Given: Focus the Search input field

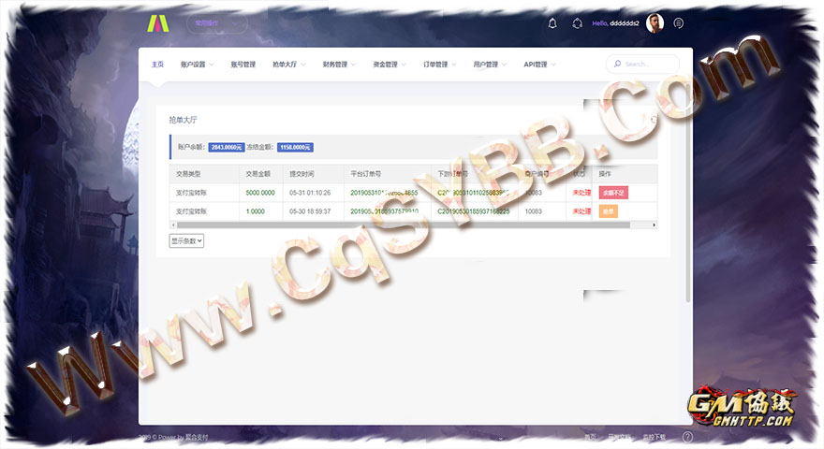Looking at the screenshot, I should coord(642,64).
